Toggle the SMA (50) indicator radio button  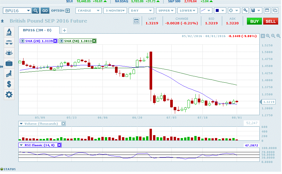click(x=62, y=41)
